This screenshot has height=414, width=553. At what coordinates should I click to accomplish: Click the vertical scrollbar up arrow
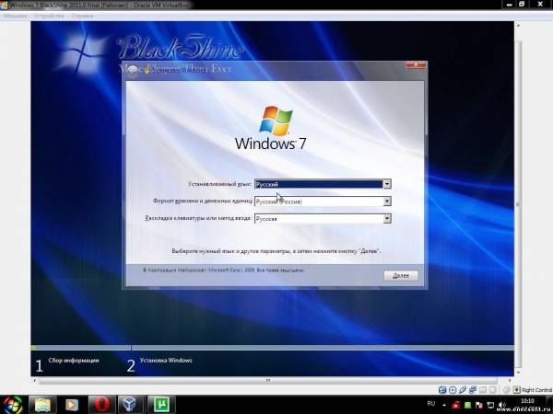(518, 26)
